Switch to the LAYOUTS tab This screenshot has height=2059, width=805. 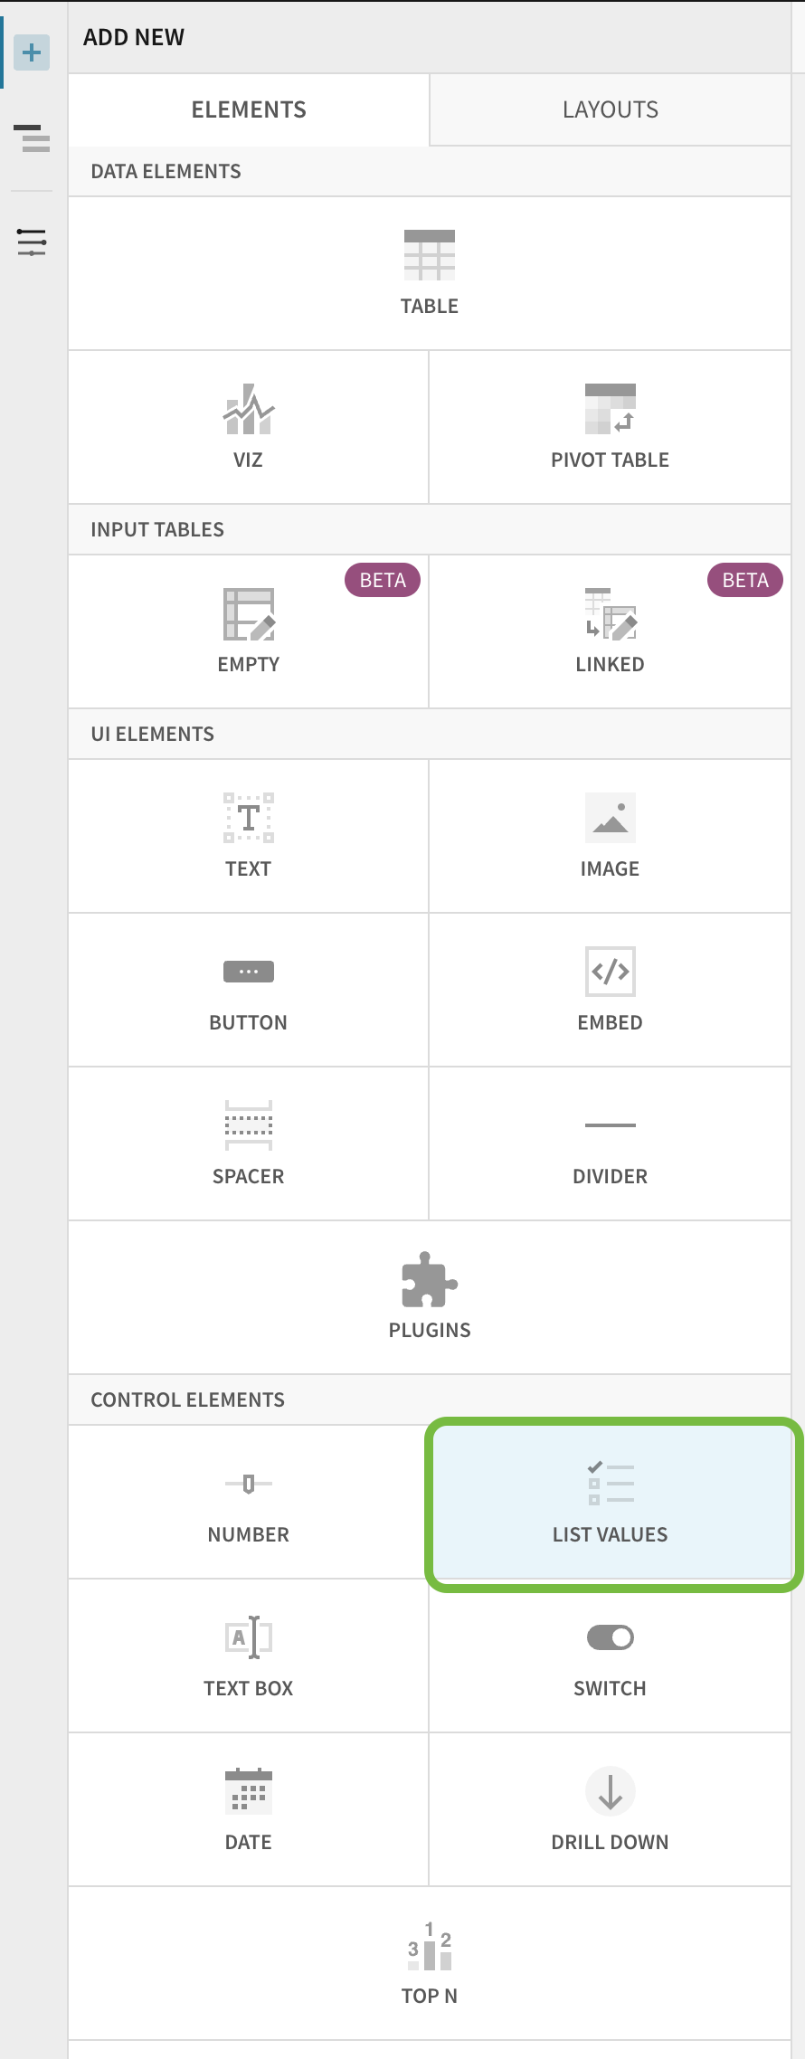pyautogui.click(x=610, y=109)
